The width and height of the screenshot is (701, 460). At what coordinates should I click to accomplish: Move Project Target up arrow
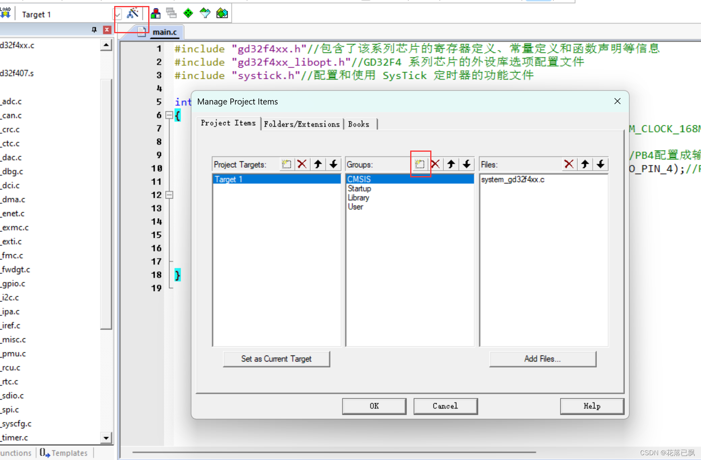(x=318, y=164)
